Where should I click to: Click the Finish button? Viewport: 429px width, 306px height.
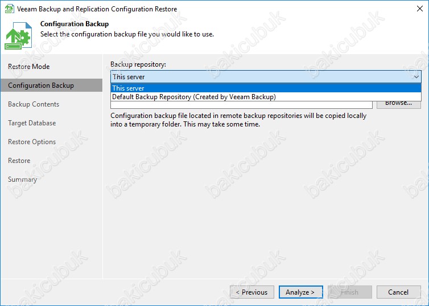[350, 292]
